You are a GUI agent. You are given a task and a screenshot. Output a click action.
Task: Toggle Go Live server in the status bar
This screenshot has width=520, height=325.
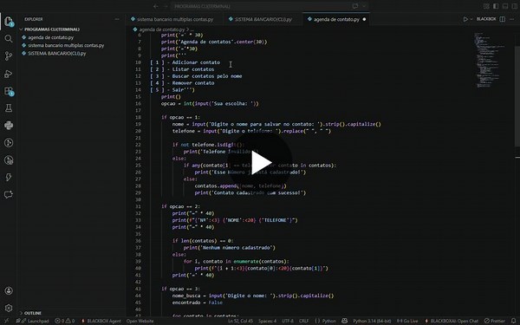point(407,321)
